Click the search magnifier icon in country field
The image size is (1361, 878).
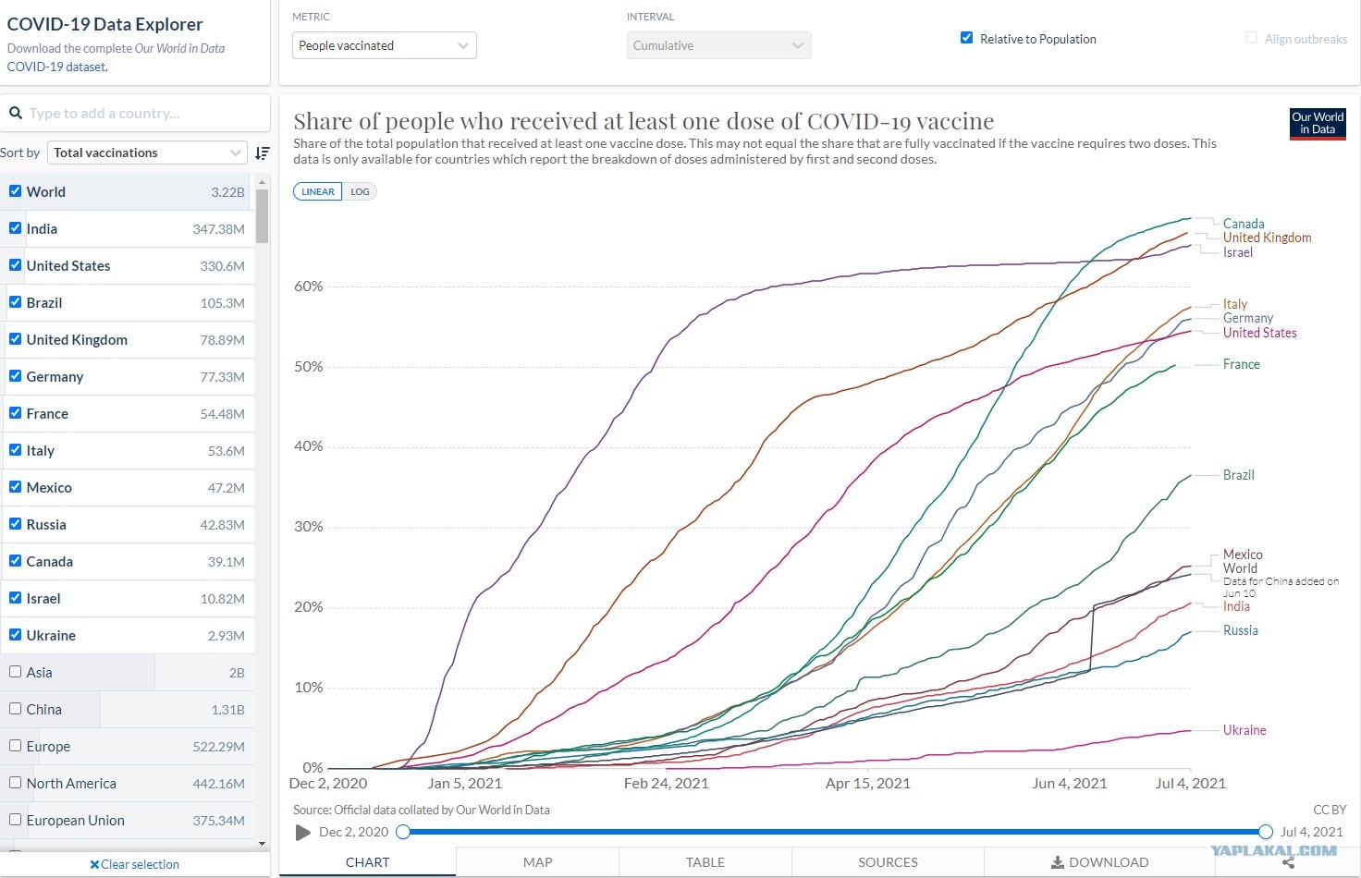pos(15,113)
